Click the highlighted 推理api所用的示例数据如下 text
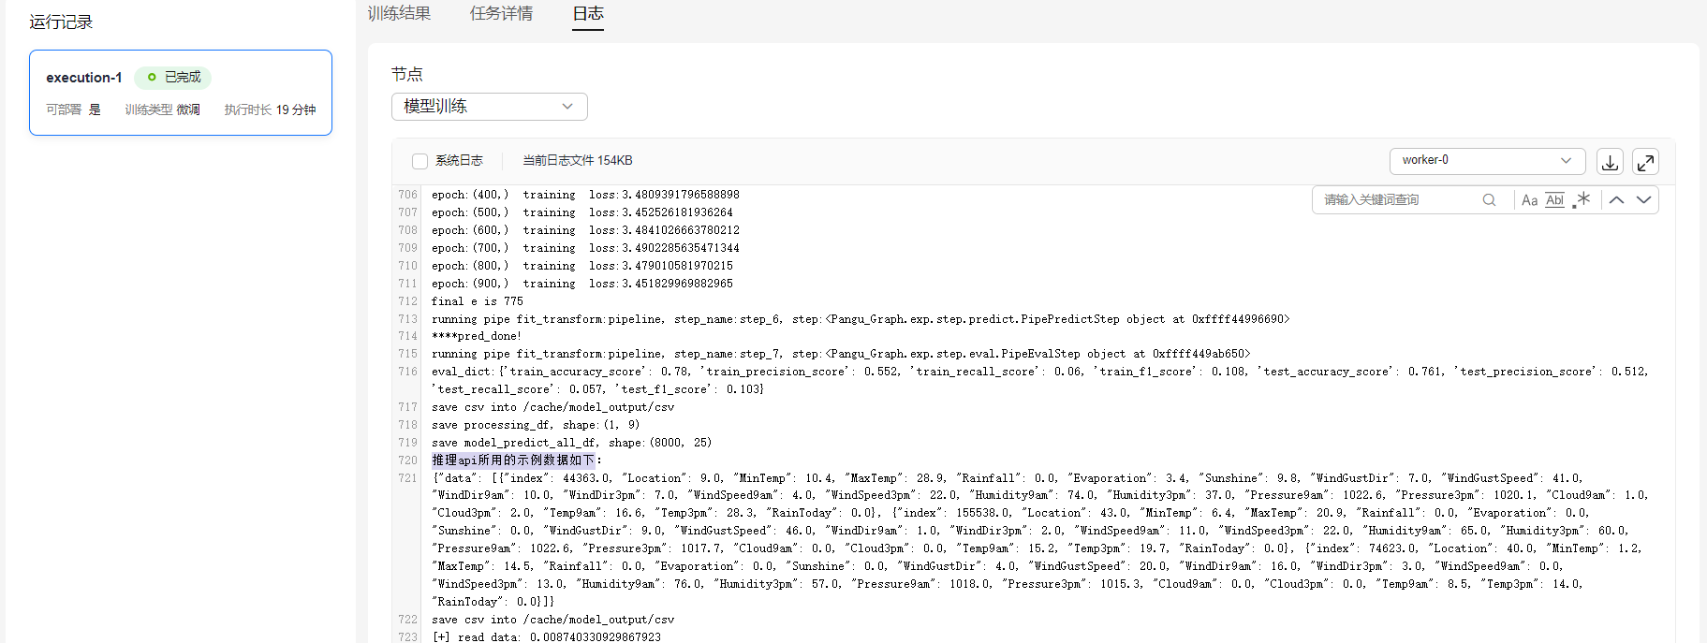Screen dimensions: 1707x643 [x=512, y=460]
